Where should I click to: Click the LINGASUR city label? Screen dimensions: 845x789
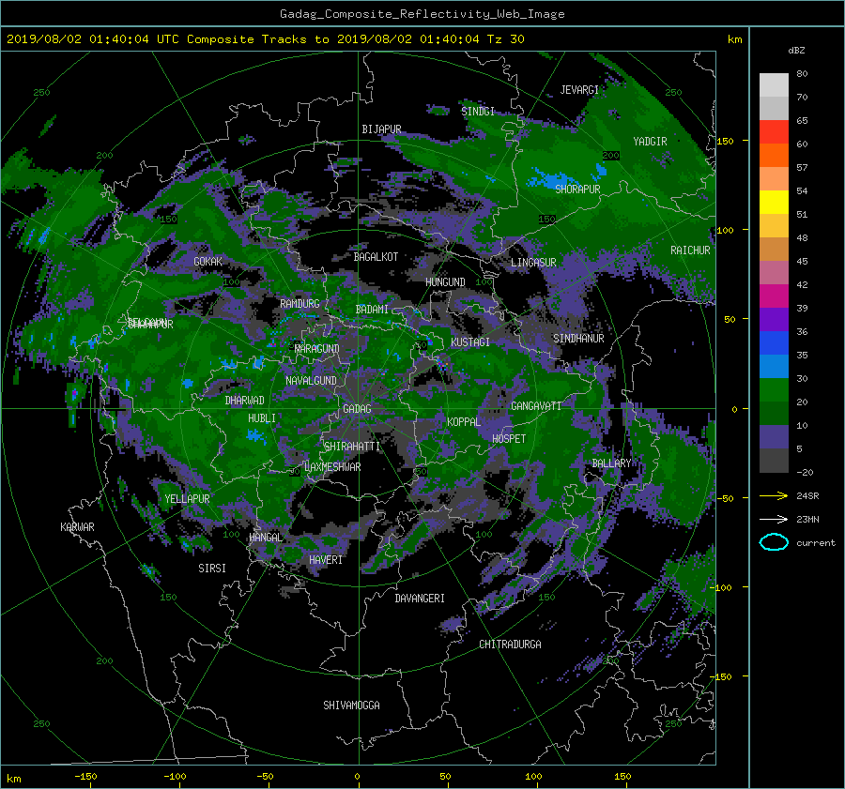(533, 263)
